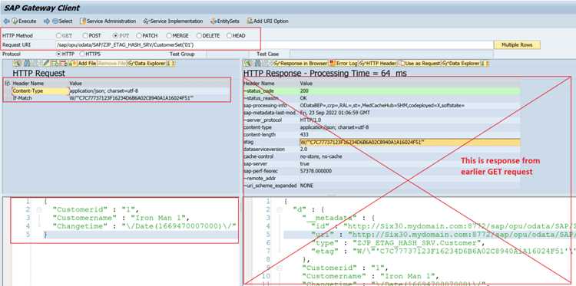Click the back arrow icon before Execute

pos(6,21)
